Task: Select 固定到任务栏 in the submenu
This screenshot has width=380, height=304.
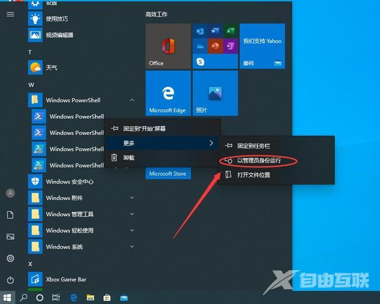Action: 276,145
